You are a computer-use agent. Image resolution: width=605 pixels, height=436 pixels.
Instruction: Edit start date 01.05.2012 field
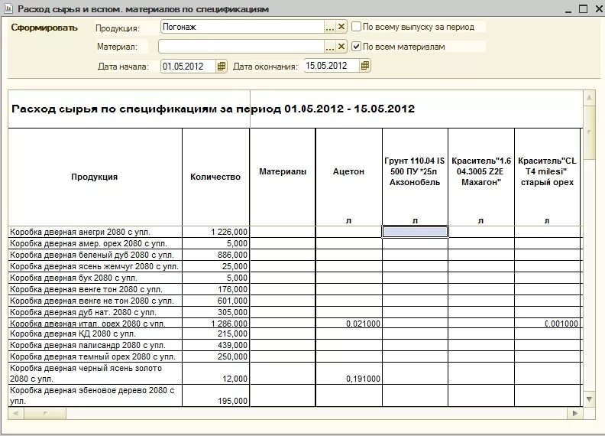point(188,66)
